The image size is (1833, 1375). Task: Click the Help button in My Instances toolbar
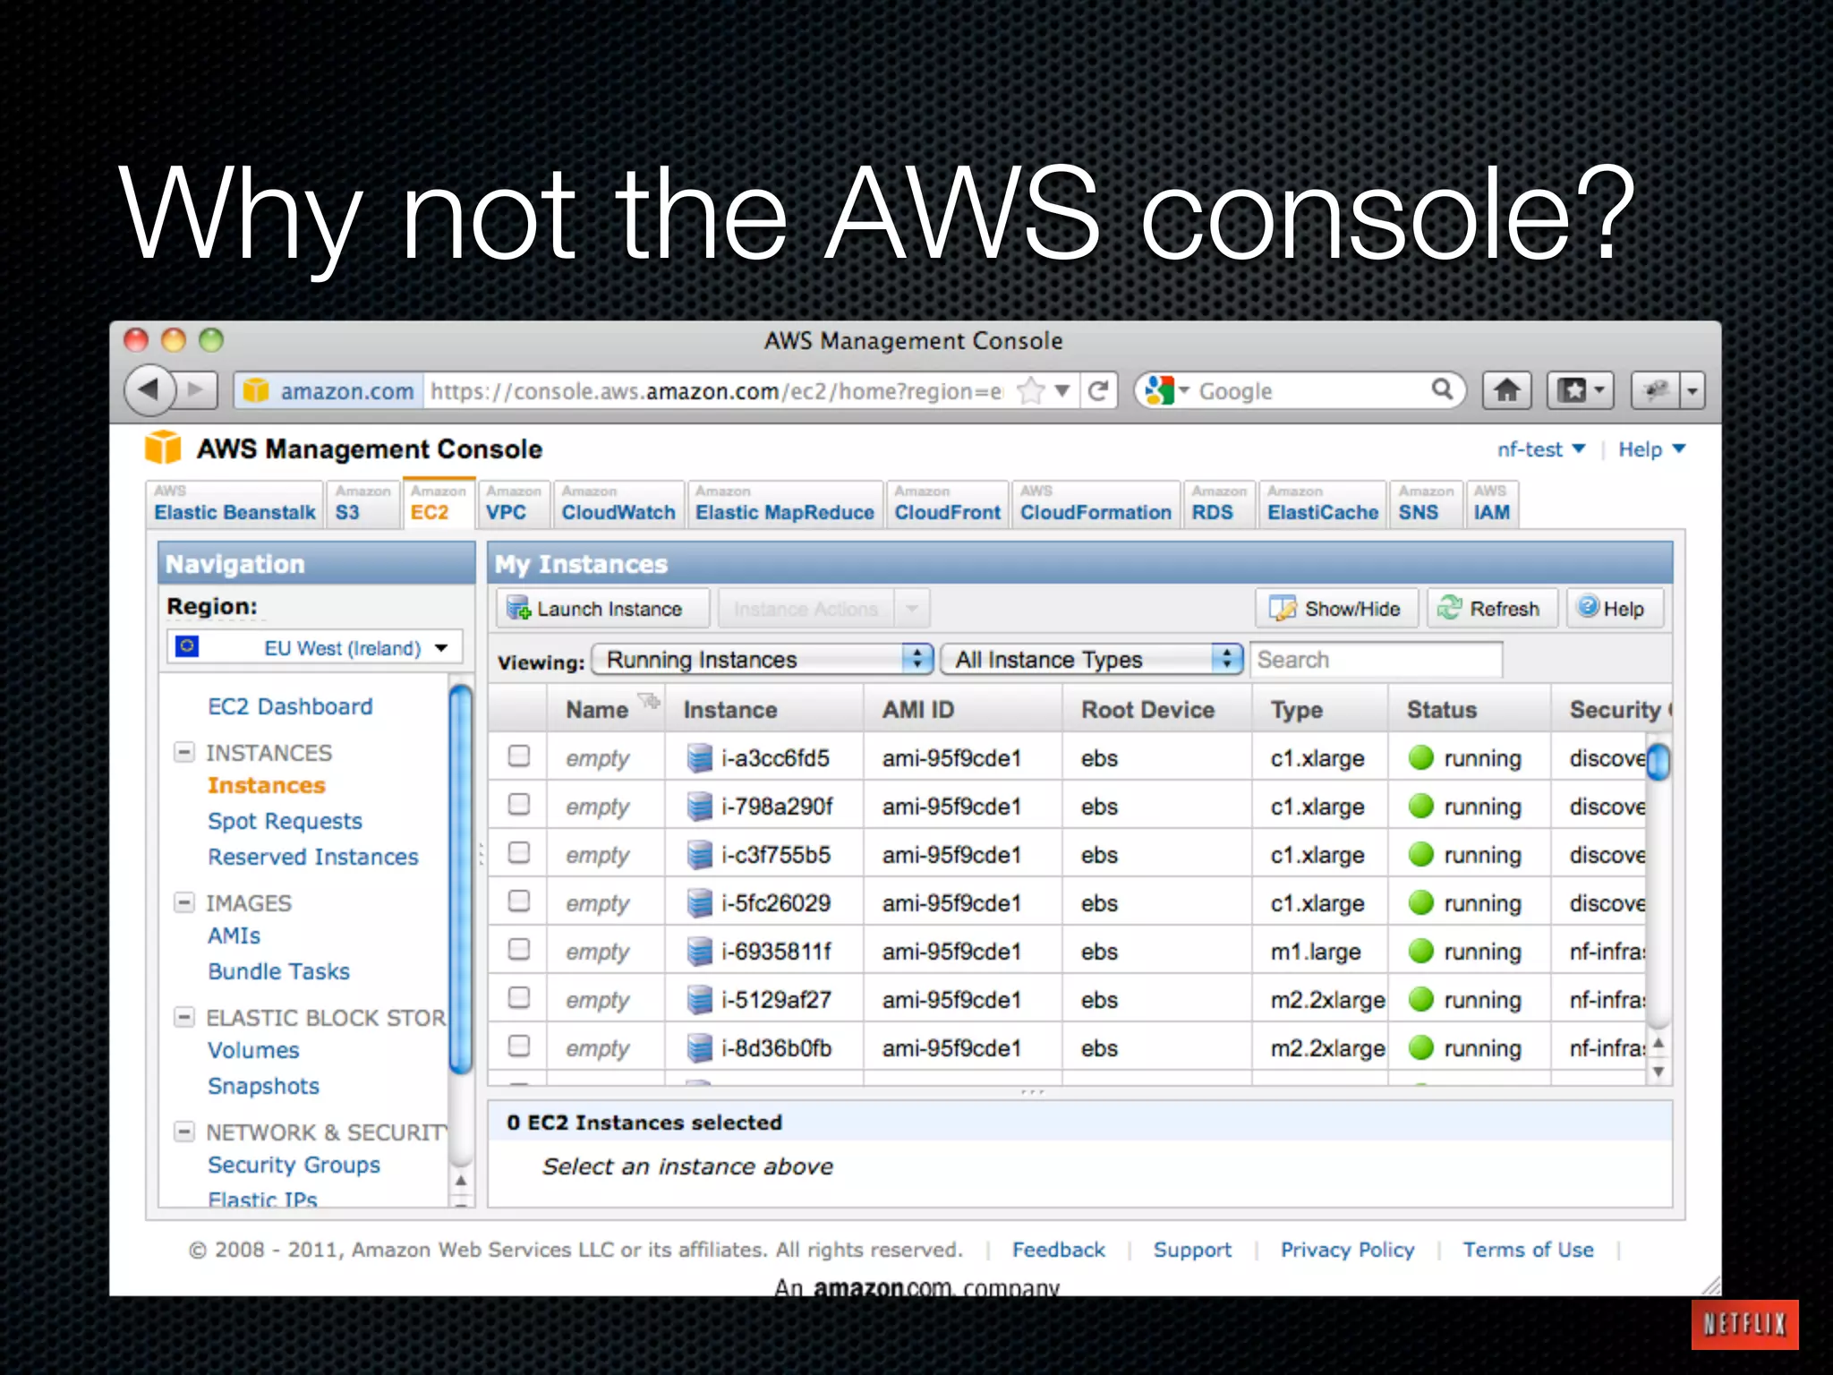pyautogui.click(x=1615, y=609)
